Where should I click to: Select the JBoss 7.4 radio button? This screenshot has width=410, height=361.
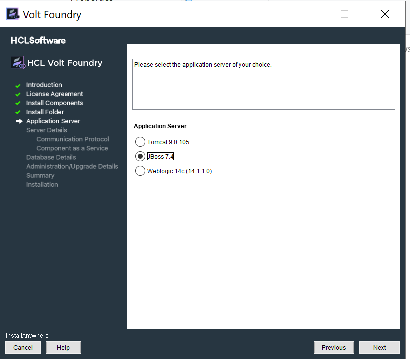140,156
